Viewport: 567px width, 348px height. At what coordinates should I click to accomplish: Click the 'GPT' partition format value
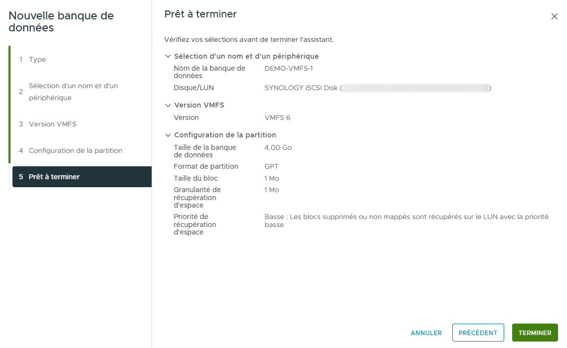[271, 166]
